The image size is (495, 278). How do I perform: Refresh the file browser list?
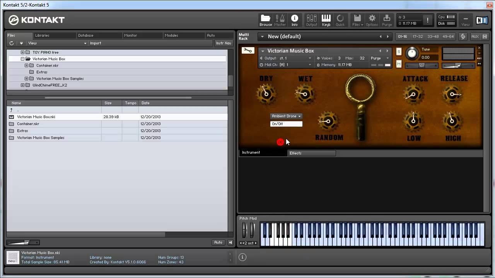point(12,43)
